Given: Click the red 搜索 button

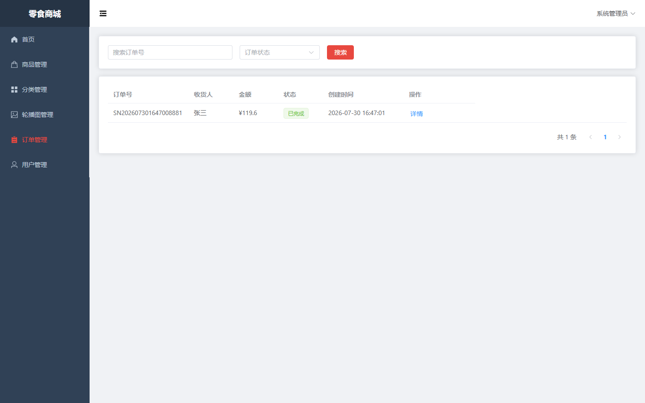Looking at the screenshot, I should click(x=340, y=52).
